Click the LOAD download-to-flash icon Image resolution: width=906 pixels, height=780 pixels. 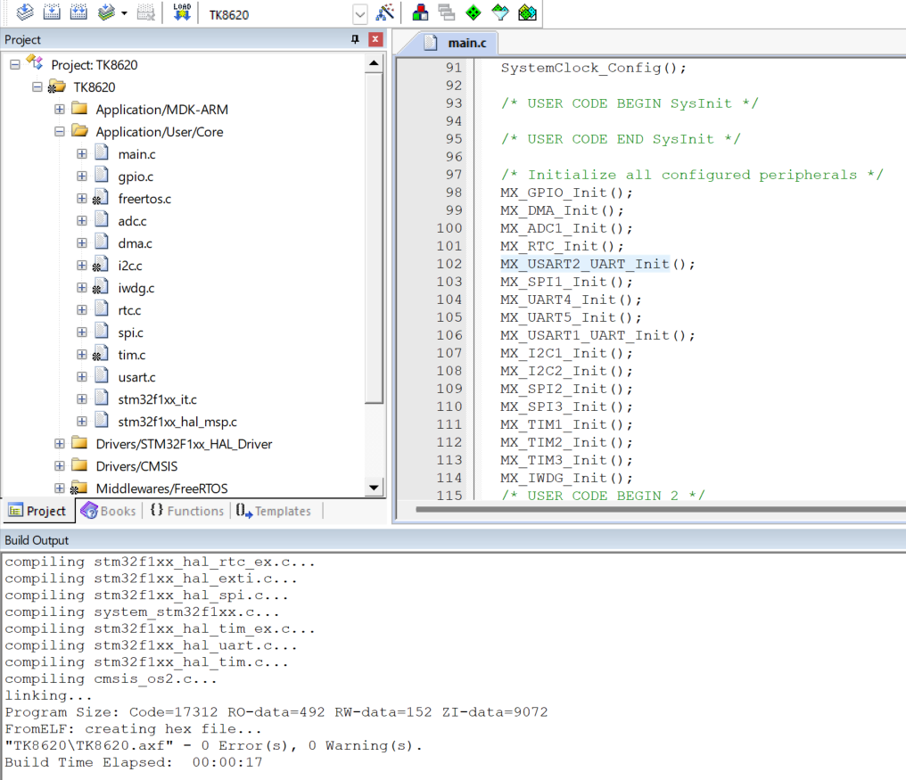[182, 12]
